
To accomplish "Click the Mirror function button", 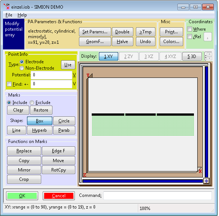I will pyautogui.click(x=24, y=170).
